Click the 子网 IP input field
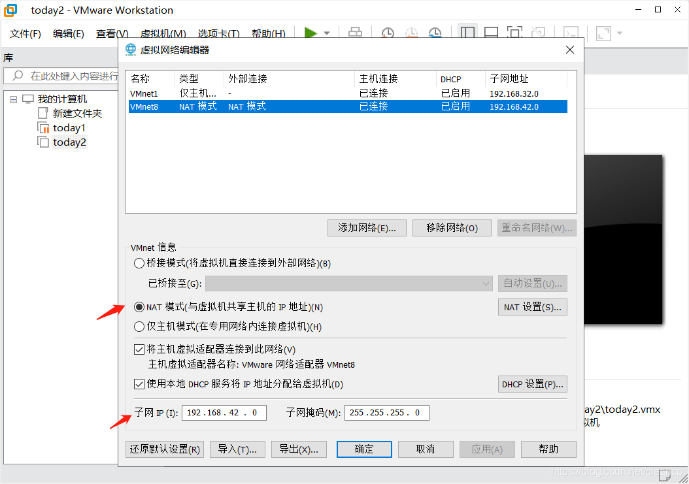This screenshot has height=484, width=689. (x=224, y=412)
